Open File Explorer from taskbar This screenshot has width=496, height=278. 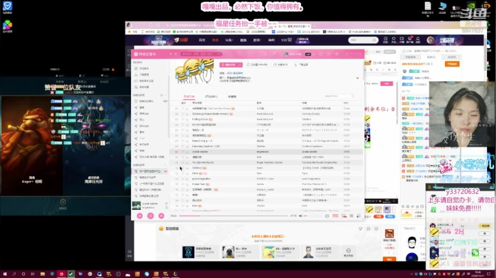coord(43,274)
